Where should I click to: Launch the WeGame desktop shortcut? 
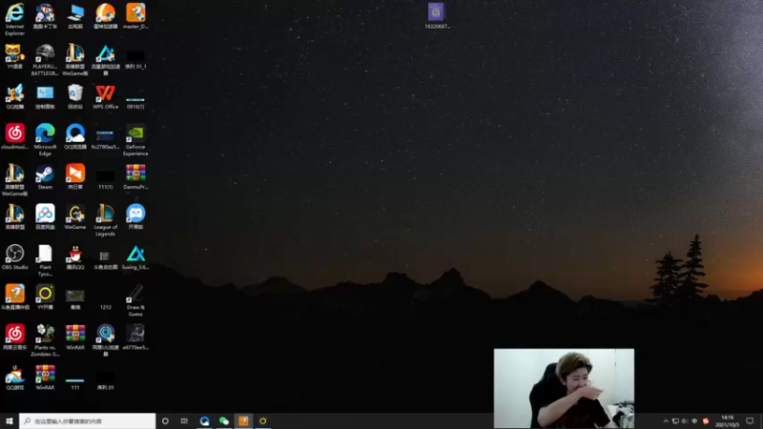[x=75, y=217]
